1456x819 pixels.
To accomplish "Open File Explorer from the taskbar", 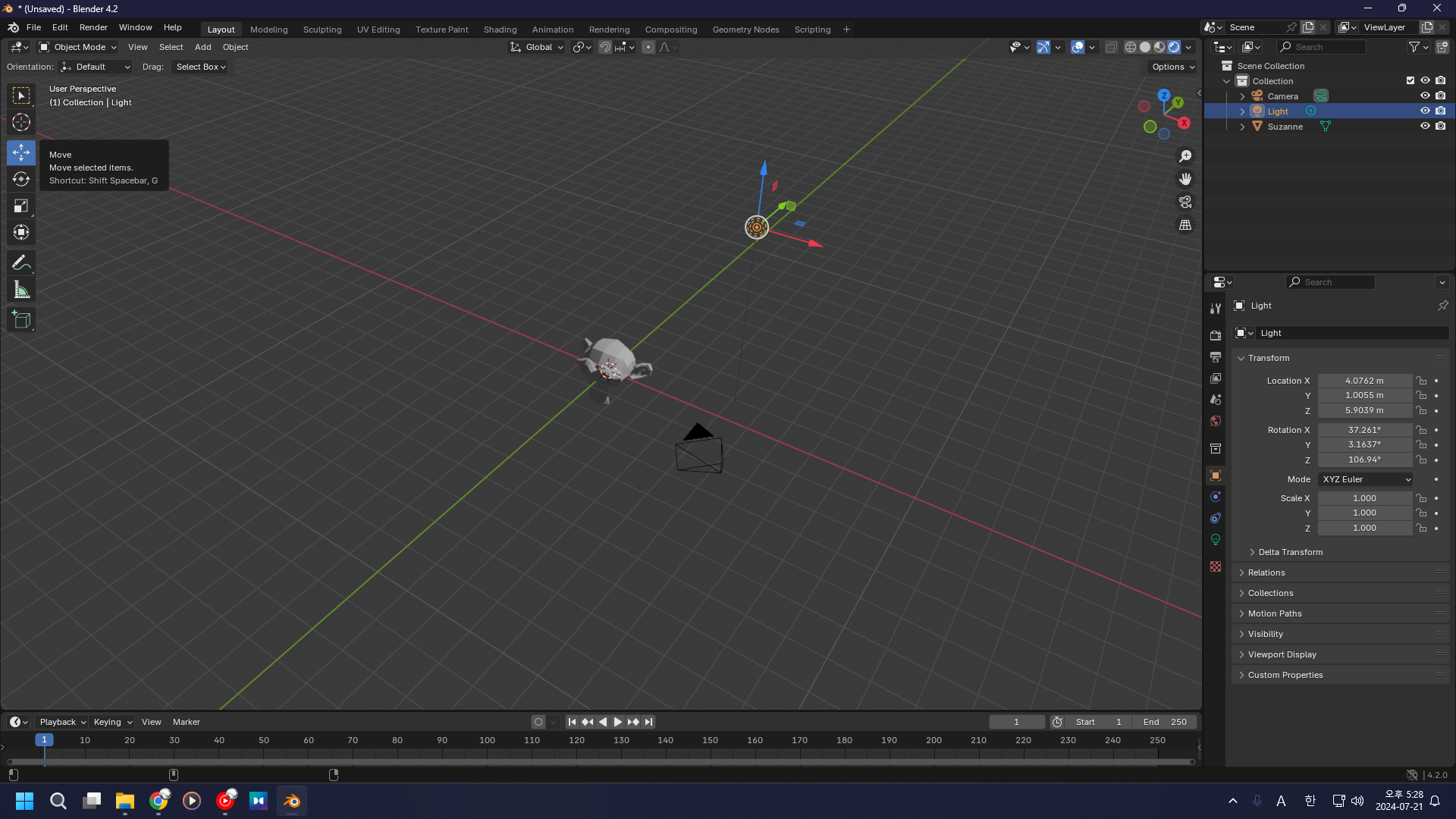I will (x=124, y=801).
